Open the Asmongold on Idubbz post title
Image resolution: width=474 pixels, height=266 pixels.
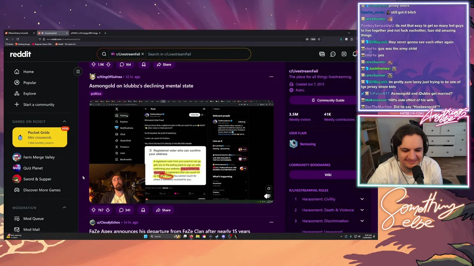[141, 86]
